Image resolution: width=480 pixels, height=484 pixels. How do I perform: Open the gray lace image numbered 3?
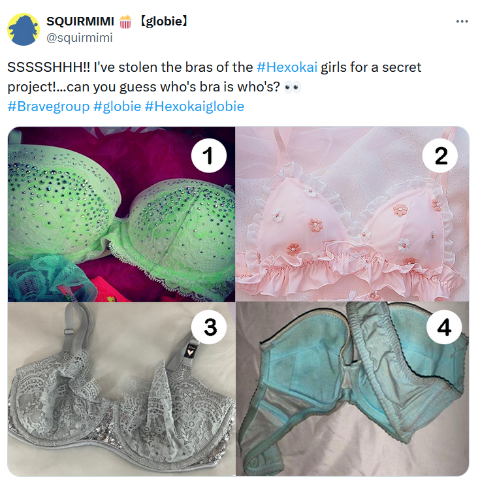point(121,389)
